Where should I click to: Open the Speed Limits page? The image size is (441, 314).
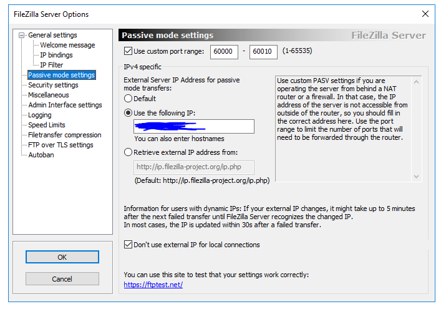[46, 125]
